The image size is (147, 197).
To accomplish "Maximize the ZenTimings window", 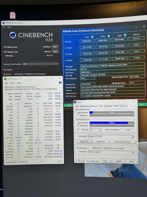I will point(52,78).
